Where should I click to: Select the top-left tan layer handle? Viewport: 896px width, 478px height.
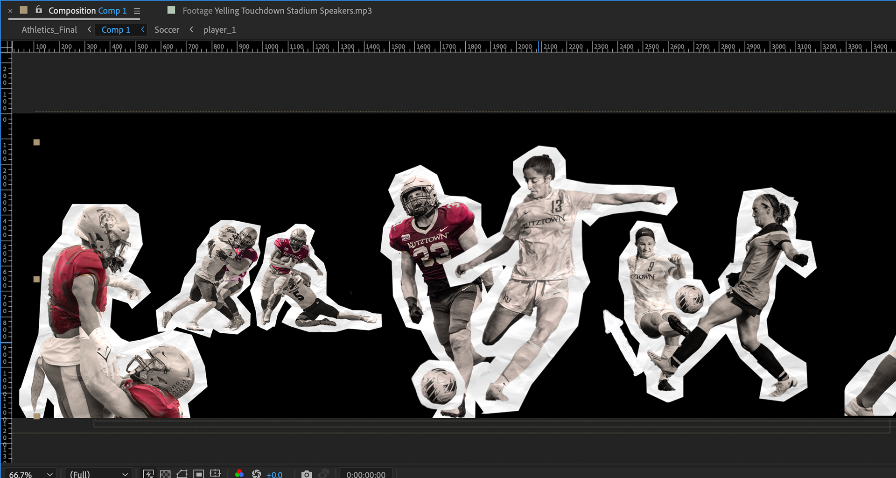(x=36, y=142)
